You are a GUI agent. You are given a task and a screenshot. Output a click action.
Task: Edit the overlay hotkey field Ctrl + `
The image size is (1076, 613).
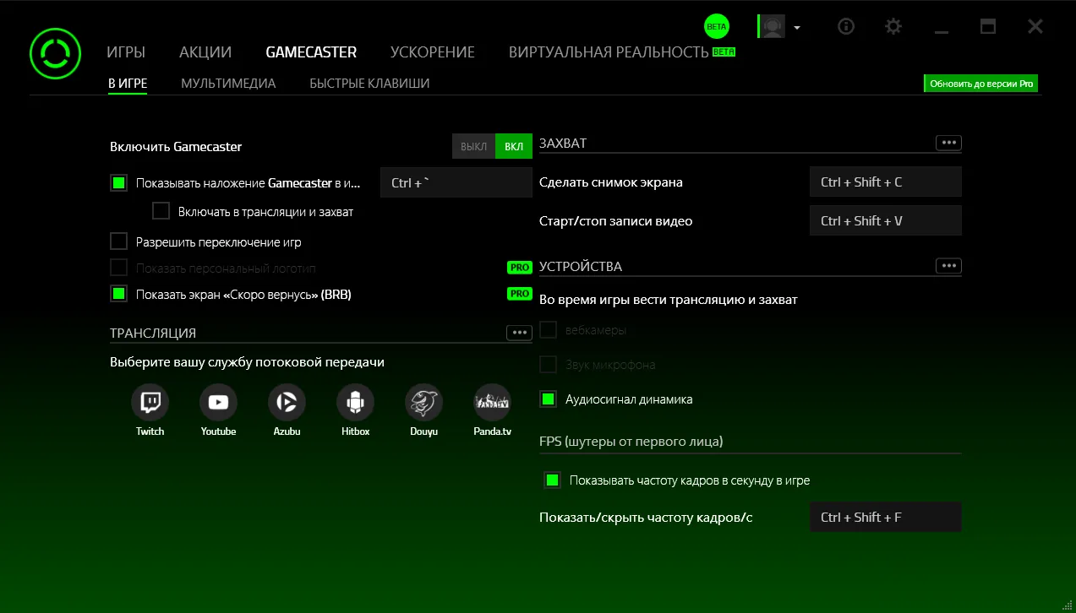coord(456,182)
